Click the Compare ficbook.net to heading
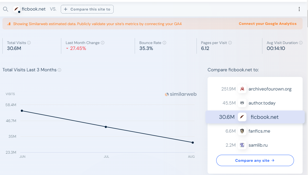308x175 pixels. [x=233, y=70]
